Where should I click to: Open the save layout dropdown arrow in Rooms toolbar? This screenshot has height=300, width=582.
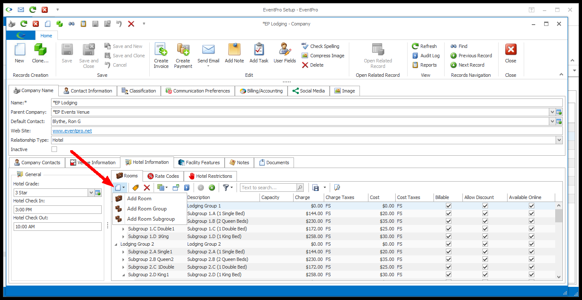[325, 188]
